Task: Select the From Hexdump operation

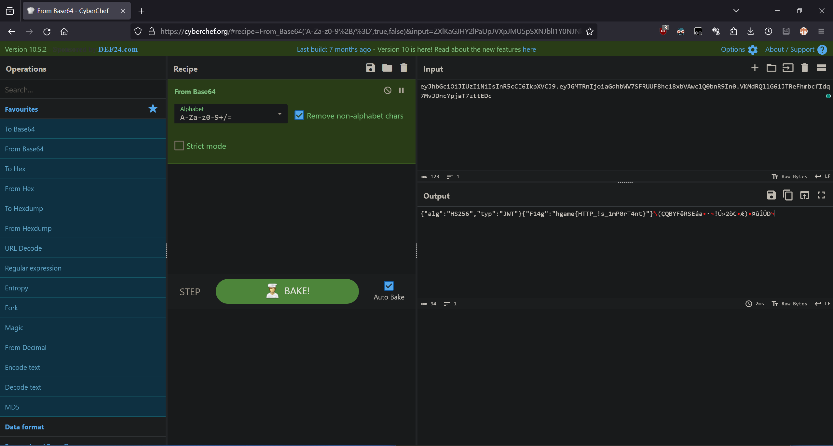Action: 28,228
